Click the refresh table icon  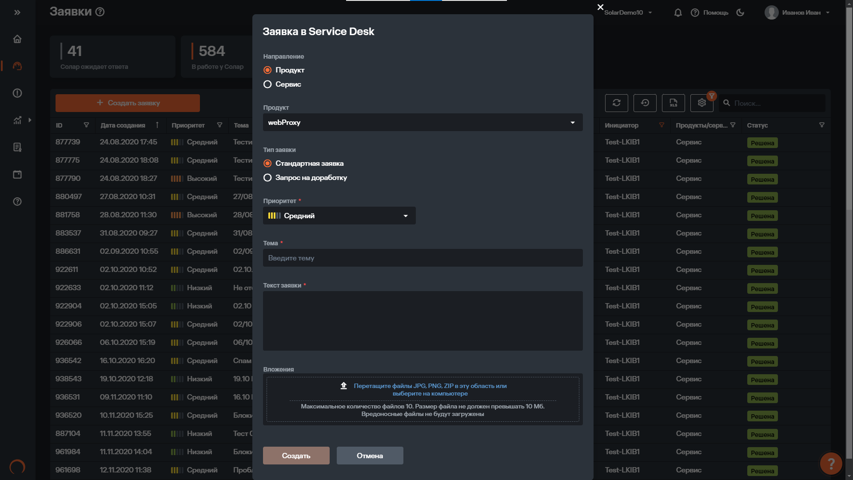[616, 103]
